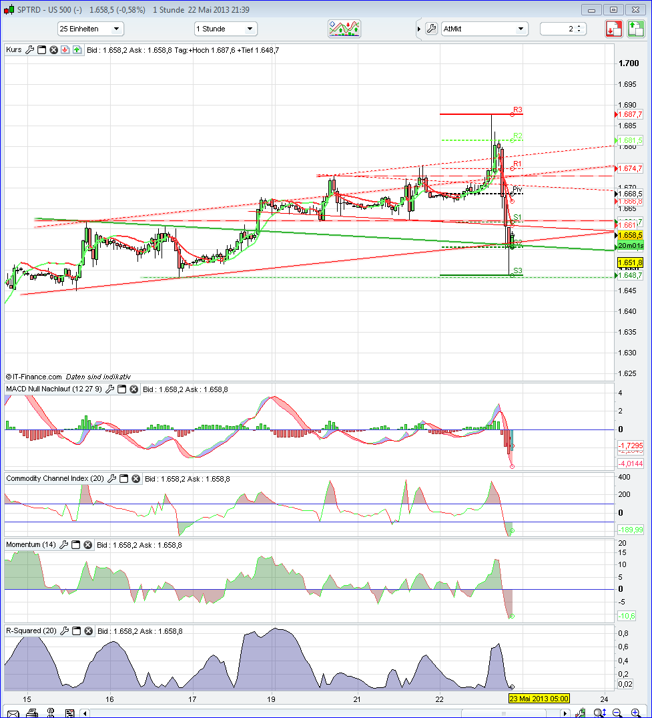
Task: Click Kurs green up-arrow buy icon
Action: tap(77, 50)
